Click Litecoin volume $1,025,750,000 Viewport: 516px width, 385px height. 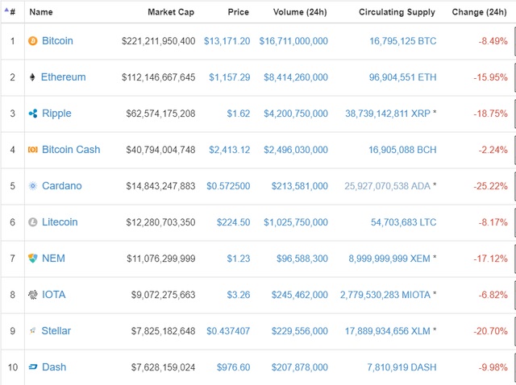296,222
